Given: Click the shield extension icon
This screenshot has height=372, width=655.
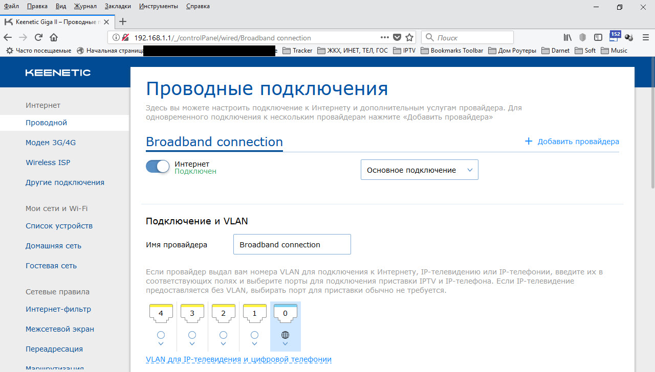Looking at the screenshot, I should 582,37.
